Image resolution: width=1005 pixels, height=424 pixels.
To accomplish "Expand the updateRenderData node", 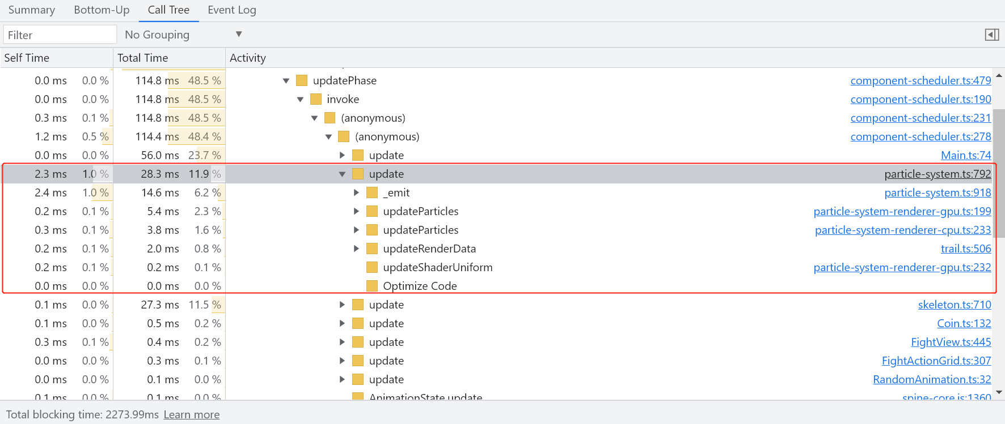I will (x=356, y=249).
